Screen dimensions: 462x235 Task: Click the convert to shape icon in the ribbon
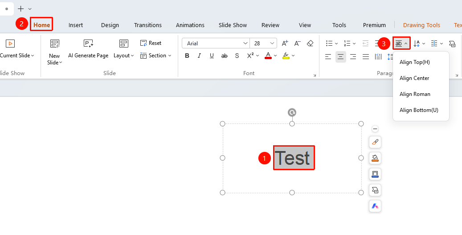[452, 44]
